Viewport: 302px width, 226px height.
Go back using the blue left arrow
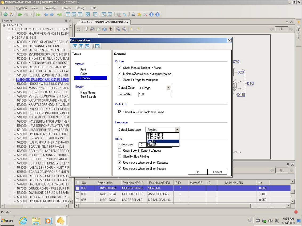[46, 14]
